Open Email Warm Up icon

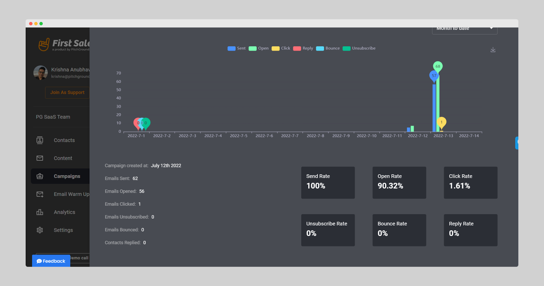[40, 194]
